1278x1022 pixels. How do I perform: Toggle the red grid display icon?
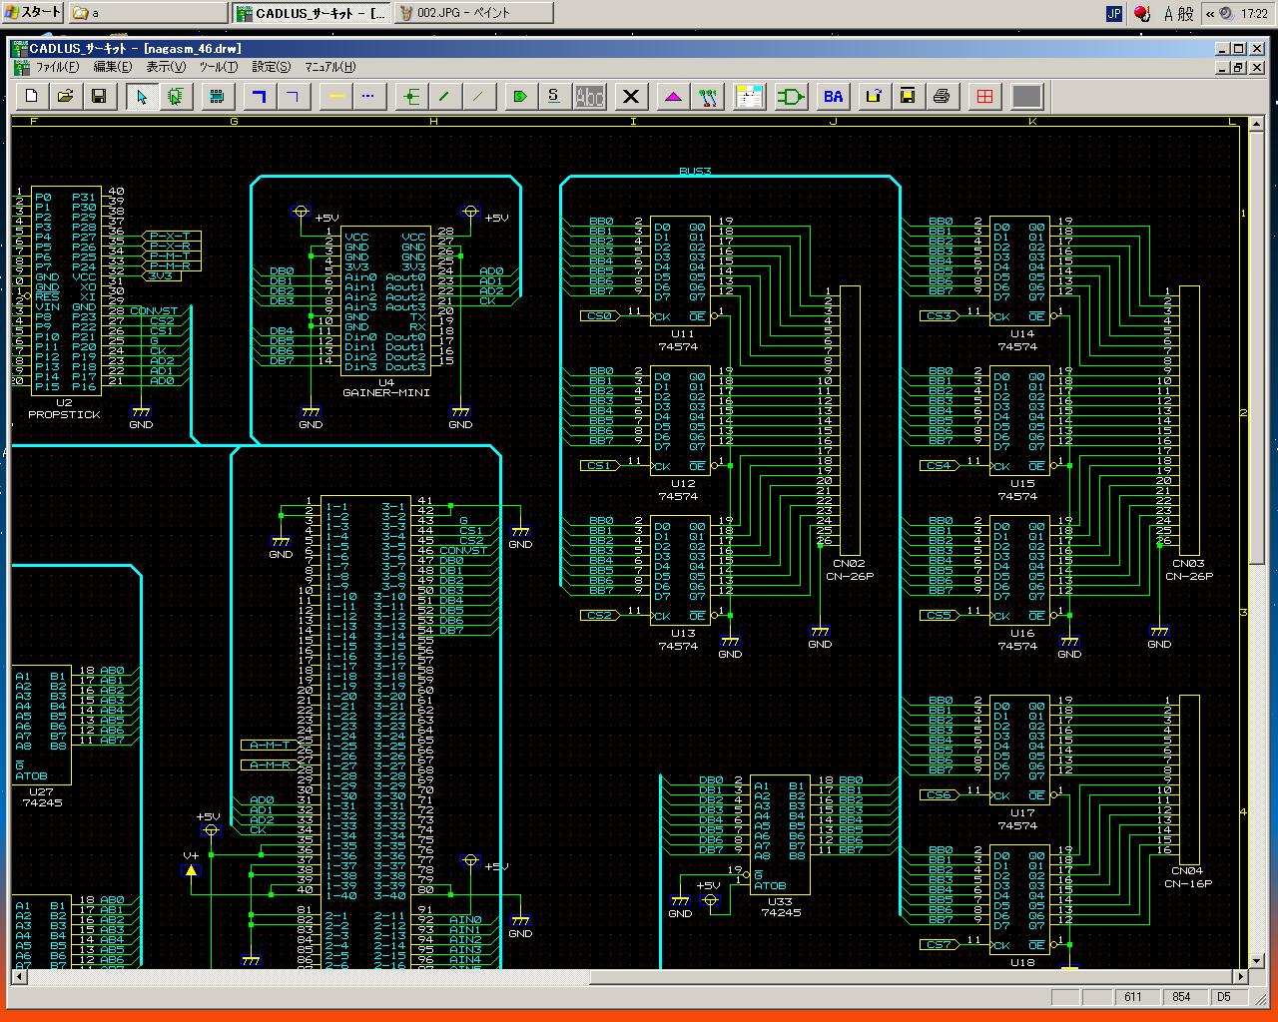984,96
